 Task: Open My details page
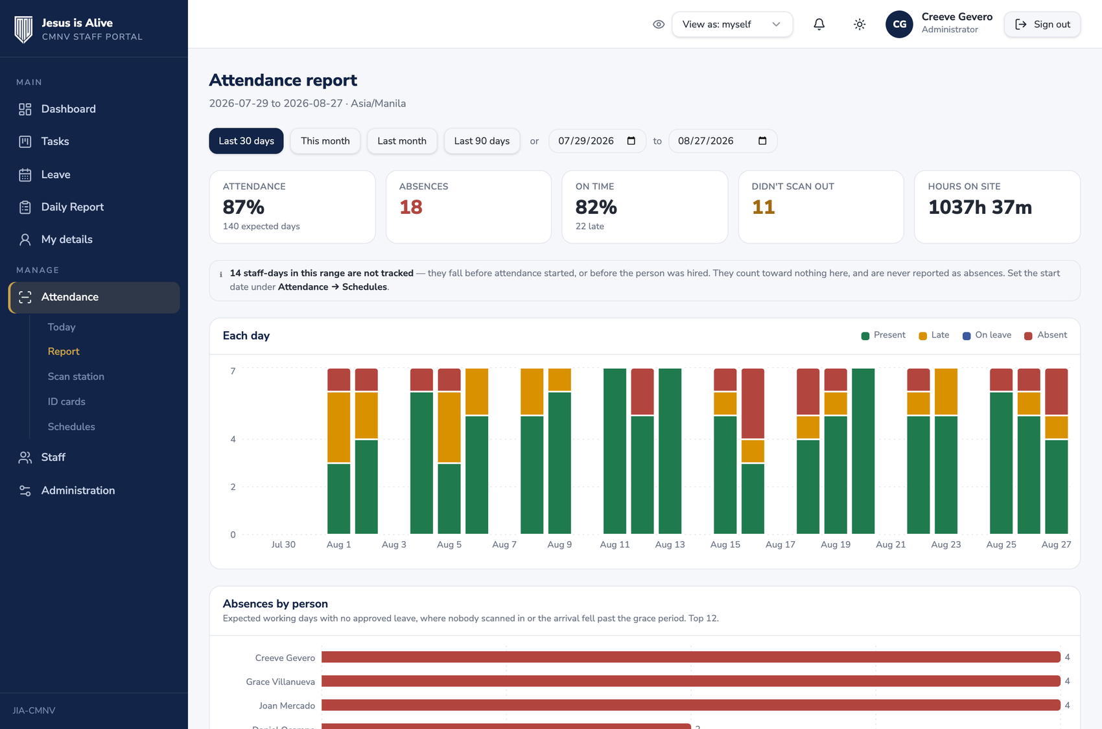coord(94,240)
